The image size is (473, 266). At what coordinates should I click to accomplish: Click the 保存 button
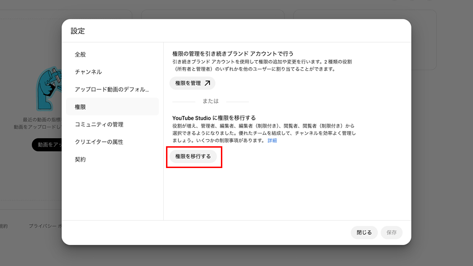(392, 232)
